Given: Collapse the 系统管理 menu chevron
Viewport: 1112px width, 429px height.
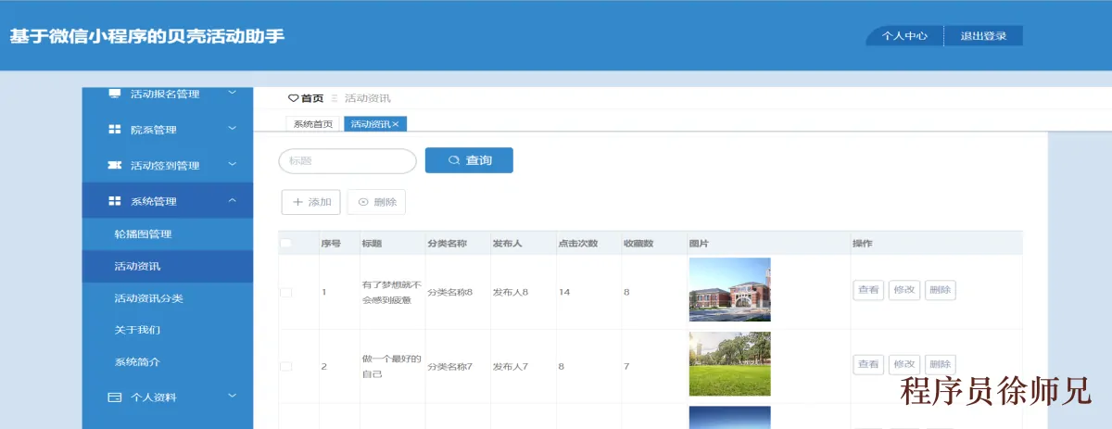Looking at the screenshot, I should 232,201.
